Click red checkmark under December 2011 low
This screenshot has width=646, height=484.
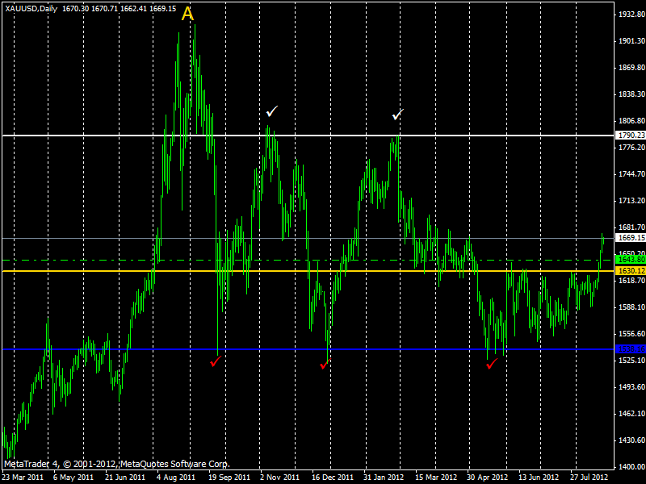tap(325, 365)
